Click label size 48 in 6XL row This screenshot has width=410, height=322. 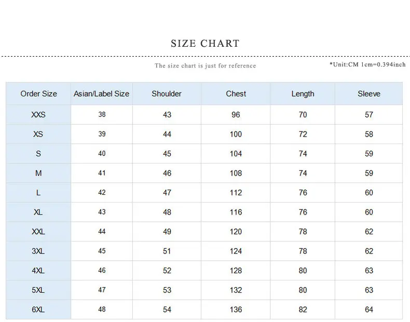[102, 309]
